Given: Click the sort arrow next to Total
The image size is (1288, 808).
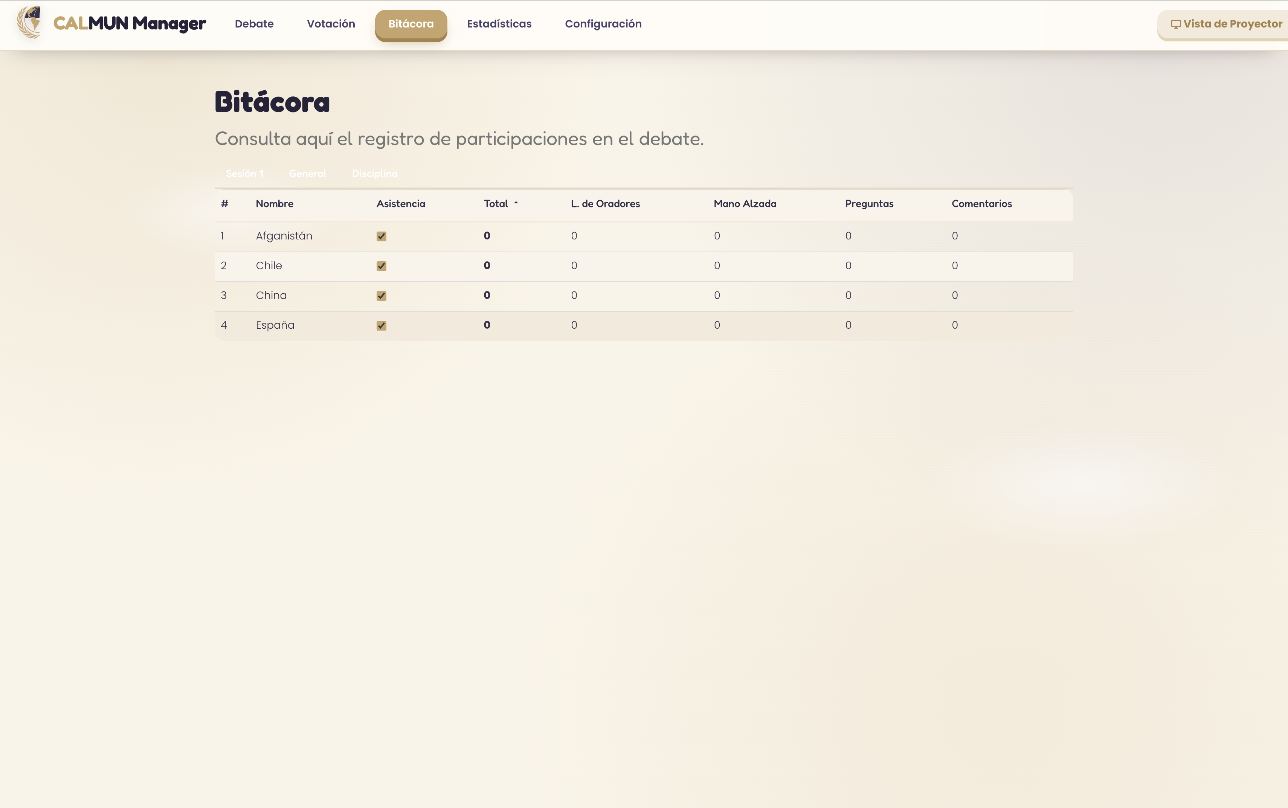Looking at the screenshot, I should pos(516,203).
